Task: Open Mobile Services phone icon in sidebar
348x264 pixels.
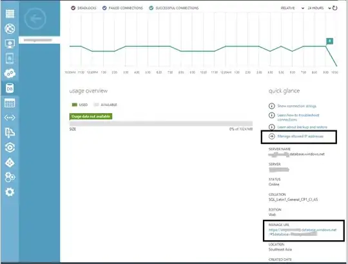Action: (x=10, y=58)
